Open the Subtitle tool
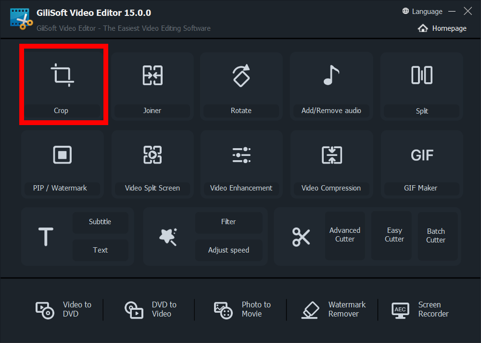The image size is (481, 343). tap(100, 222)
